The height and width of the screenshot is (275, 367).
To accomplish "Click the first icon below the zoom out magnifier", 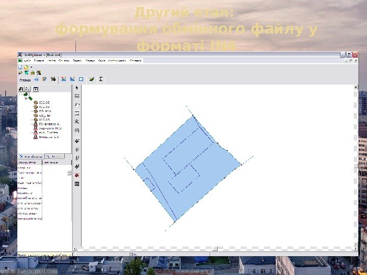I will click(x=77, y=141).
